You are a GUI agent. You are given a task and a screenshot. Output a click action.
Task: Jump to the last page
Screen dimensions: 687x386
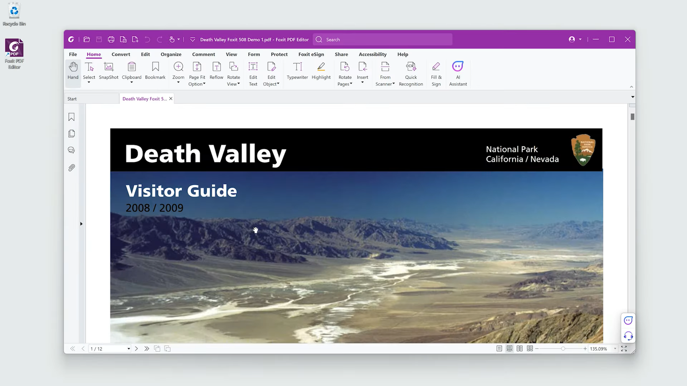pos(147,348)
